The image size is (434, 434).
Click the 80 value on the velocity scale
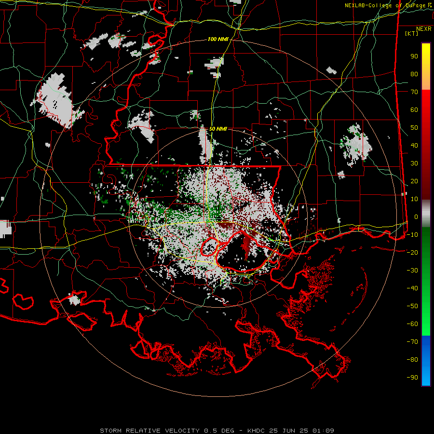[414, 74]
